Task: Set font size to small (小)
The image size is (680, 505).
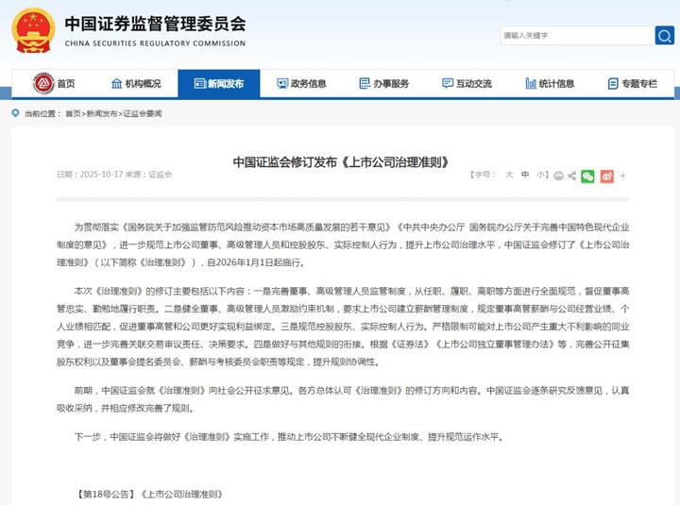Action: 540,175
